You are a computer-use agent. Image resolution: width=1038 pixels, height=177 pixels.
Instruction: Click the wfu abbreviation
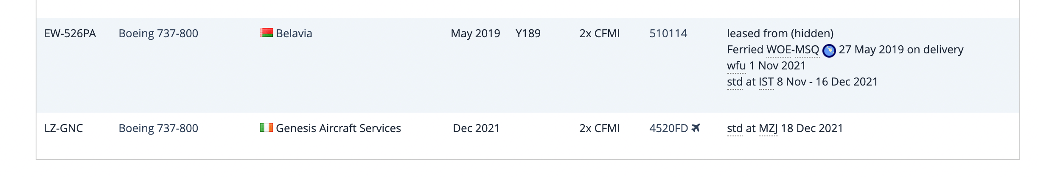[736, 66]
